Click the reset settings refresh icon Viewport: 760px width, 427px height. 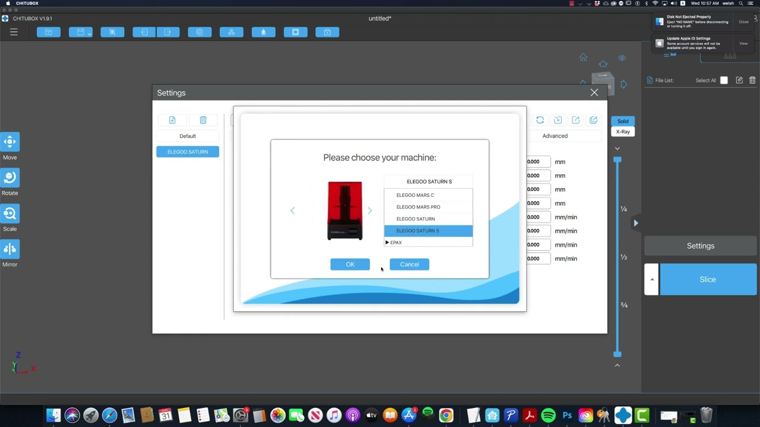pos(540,120)
